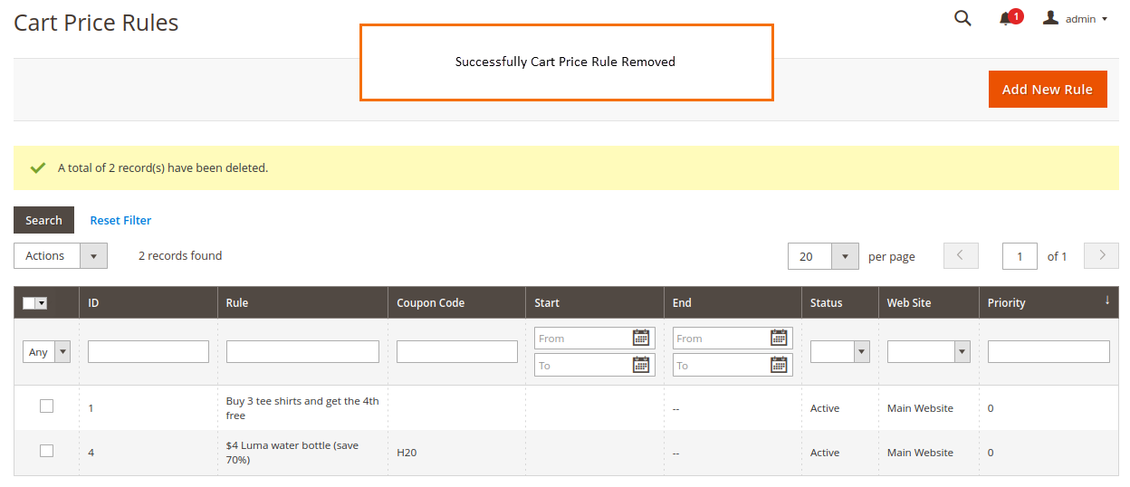Open calendar for Start To date
The width and height of the screenshot is (1130, 487).
coord(641,365)
